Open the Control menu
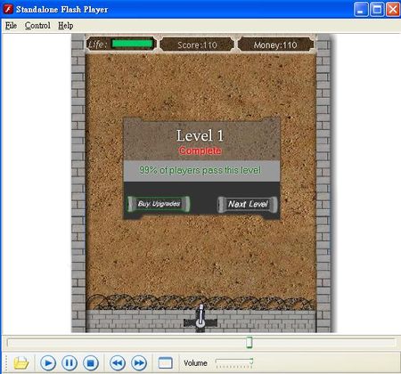This screenshot has height=374, width=401. pos(37,26)
